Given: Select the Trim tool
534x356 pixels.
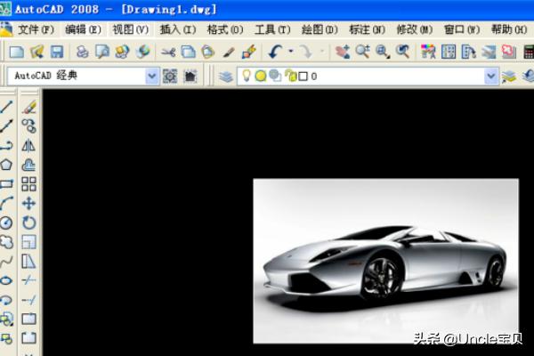Looking at the screenshot, I should click(29, 280).
